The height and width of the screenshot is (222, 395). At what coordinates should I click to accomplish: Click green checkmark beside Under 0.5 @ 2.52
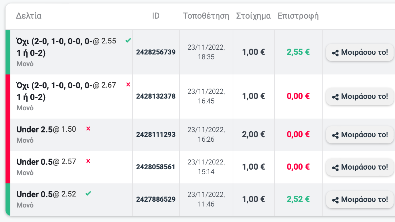88,193
